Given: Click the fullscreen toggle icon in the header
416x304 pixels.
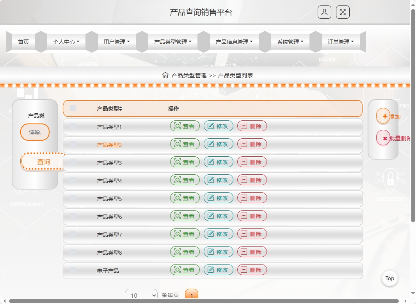Looking at the screenshot, I should coord(343,12).
